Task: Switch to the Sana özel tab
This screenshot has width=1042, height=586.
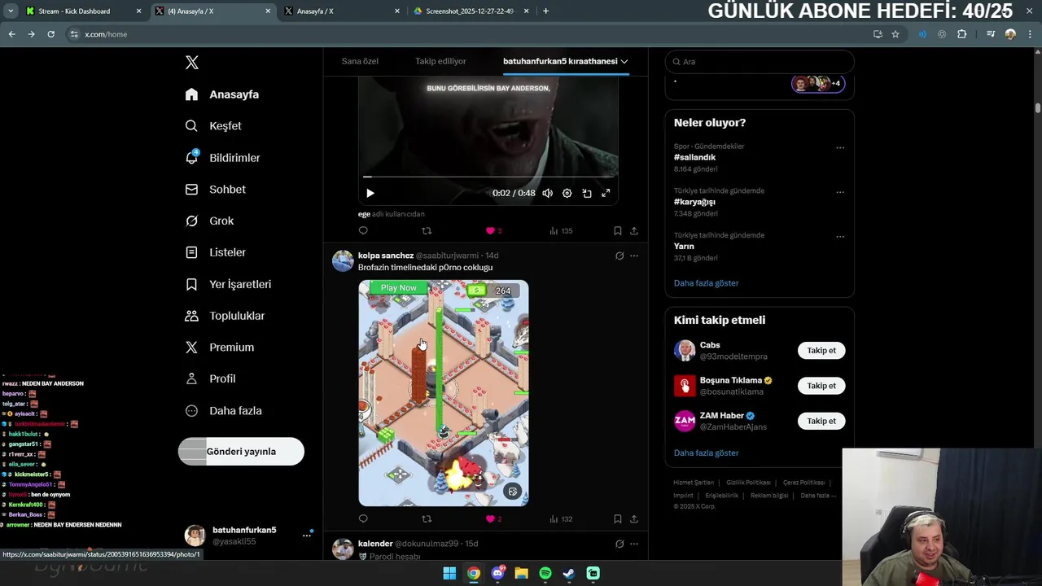Action: (x=360, y=61)
